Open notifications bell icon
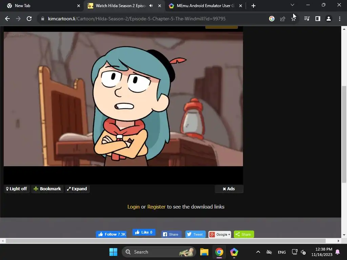Viewport: 347px width, 260px height. coord(338,252)
